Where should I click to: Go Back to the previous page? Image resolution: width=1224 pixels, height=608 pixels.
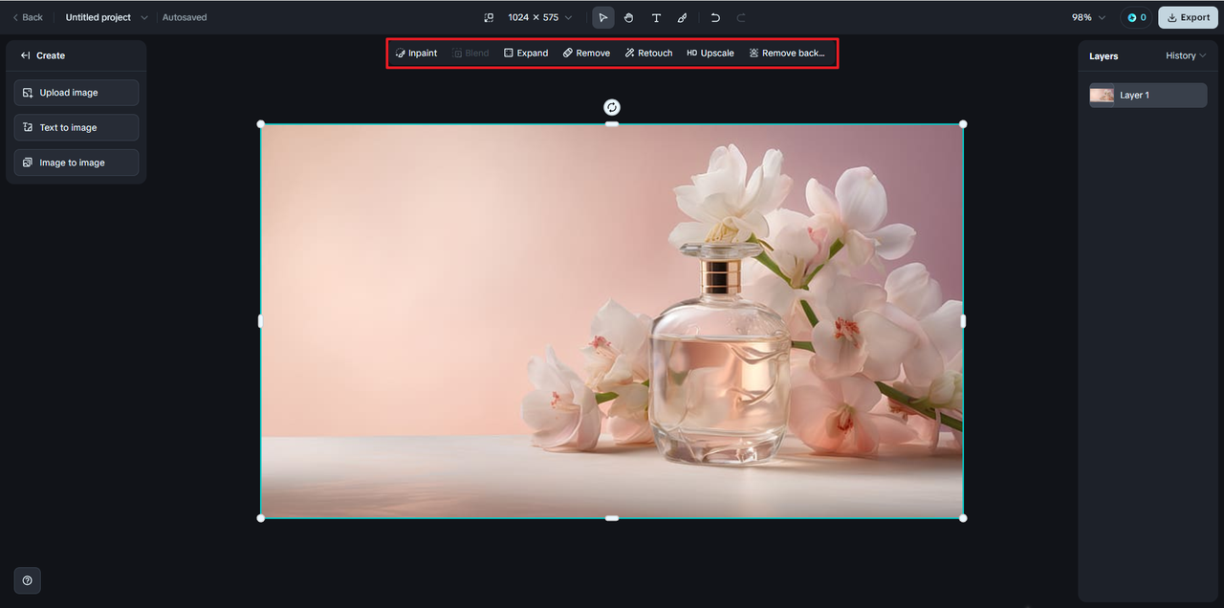27,17
